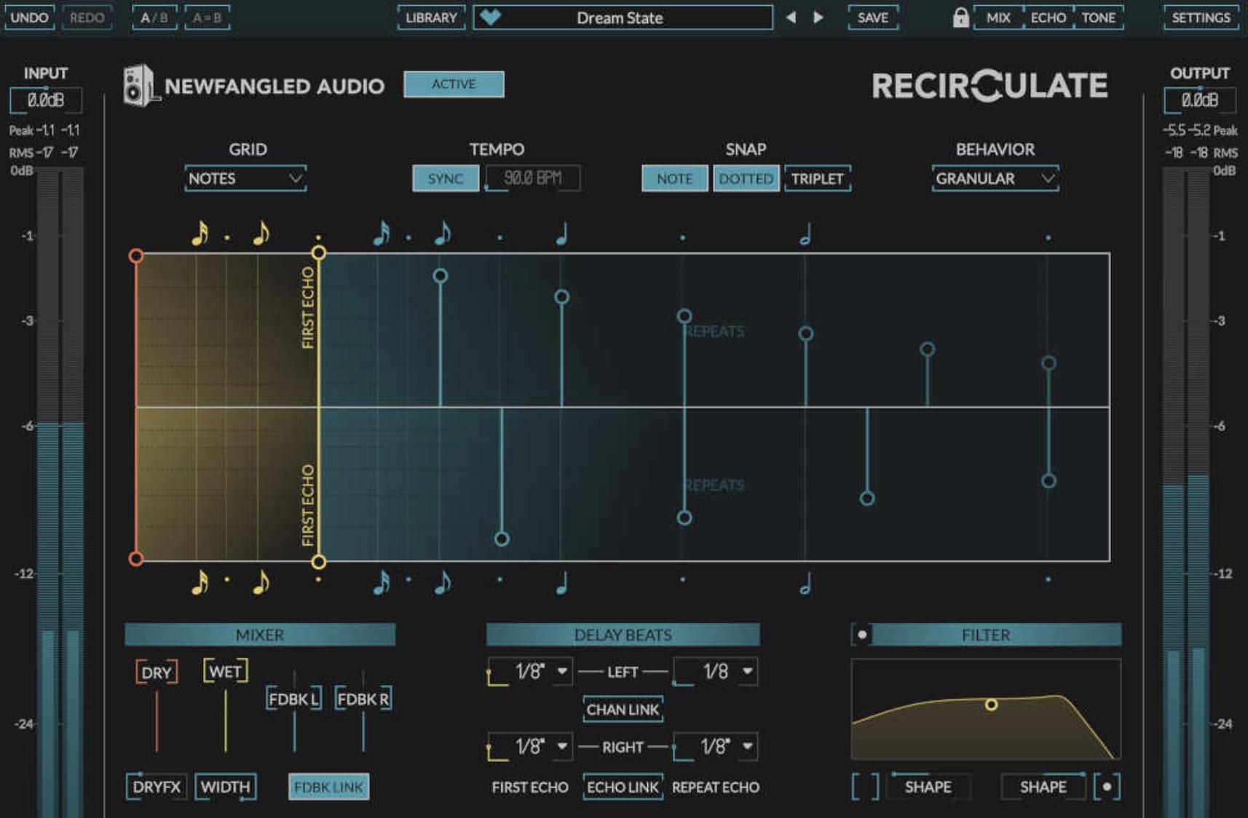This screenshot has height=818, width=1248.
Task: Click the yellow filter curve node
Action: pos(991,704)
